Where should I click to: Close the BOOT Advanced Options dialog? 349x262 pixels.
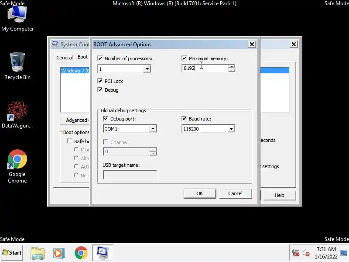tap(252, 45)
